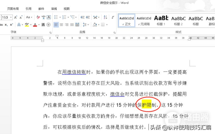215x134 pixels.
Task: Apply the 无间隔 style
Action: pyautogui.click(x=144, y=21)
